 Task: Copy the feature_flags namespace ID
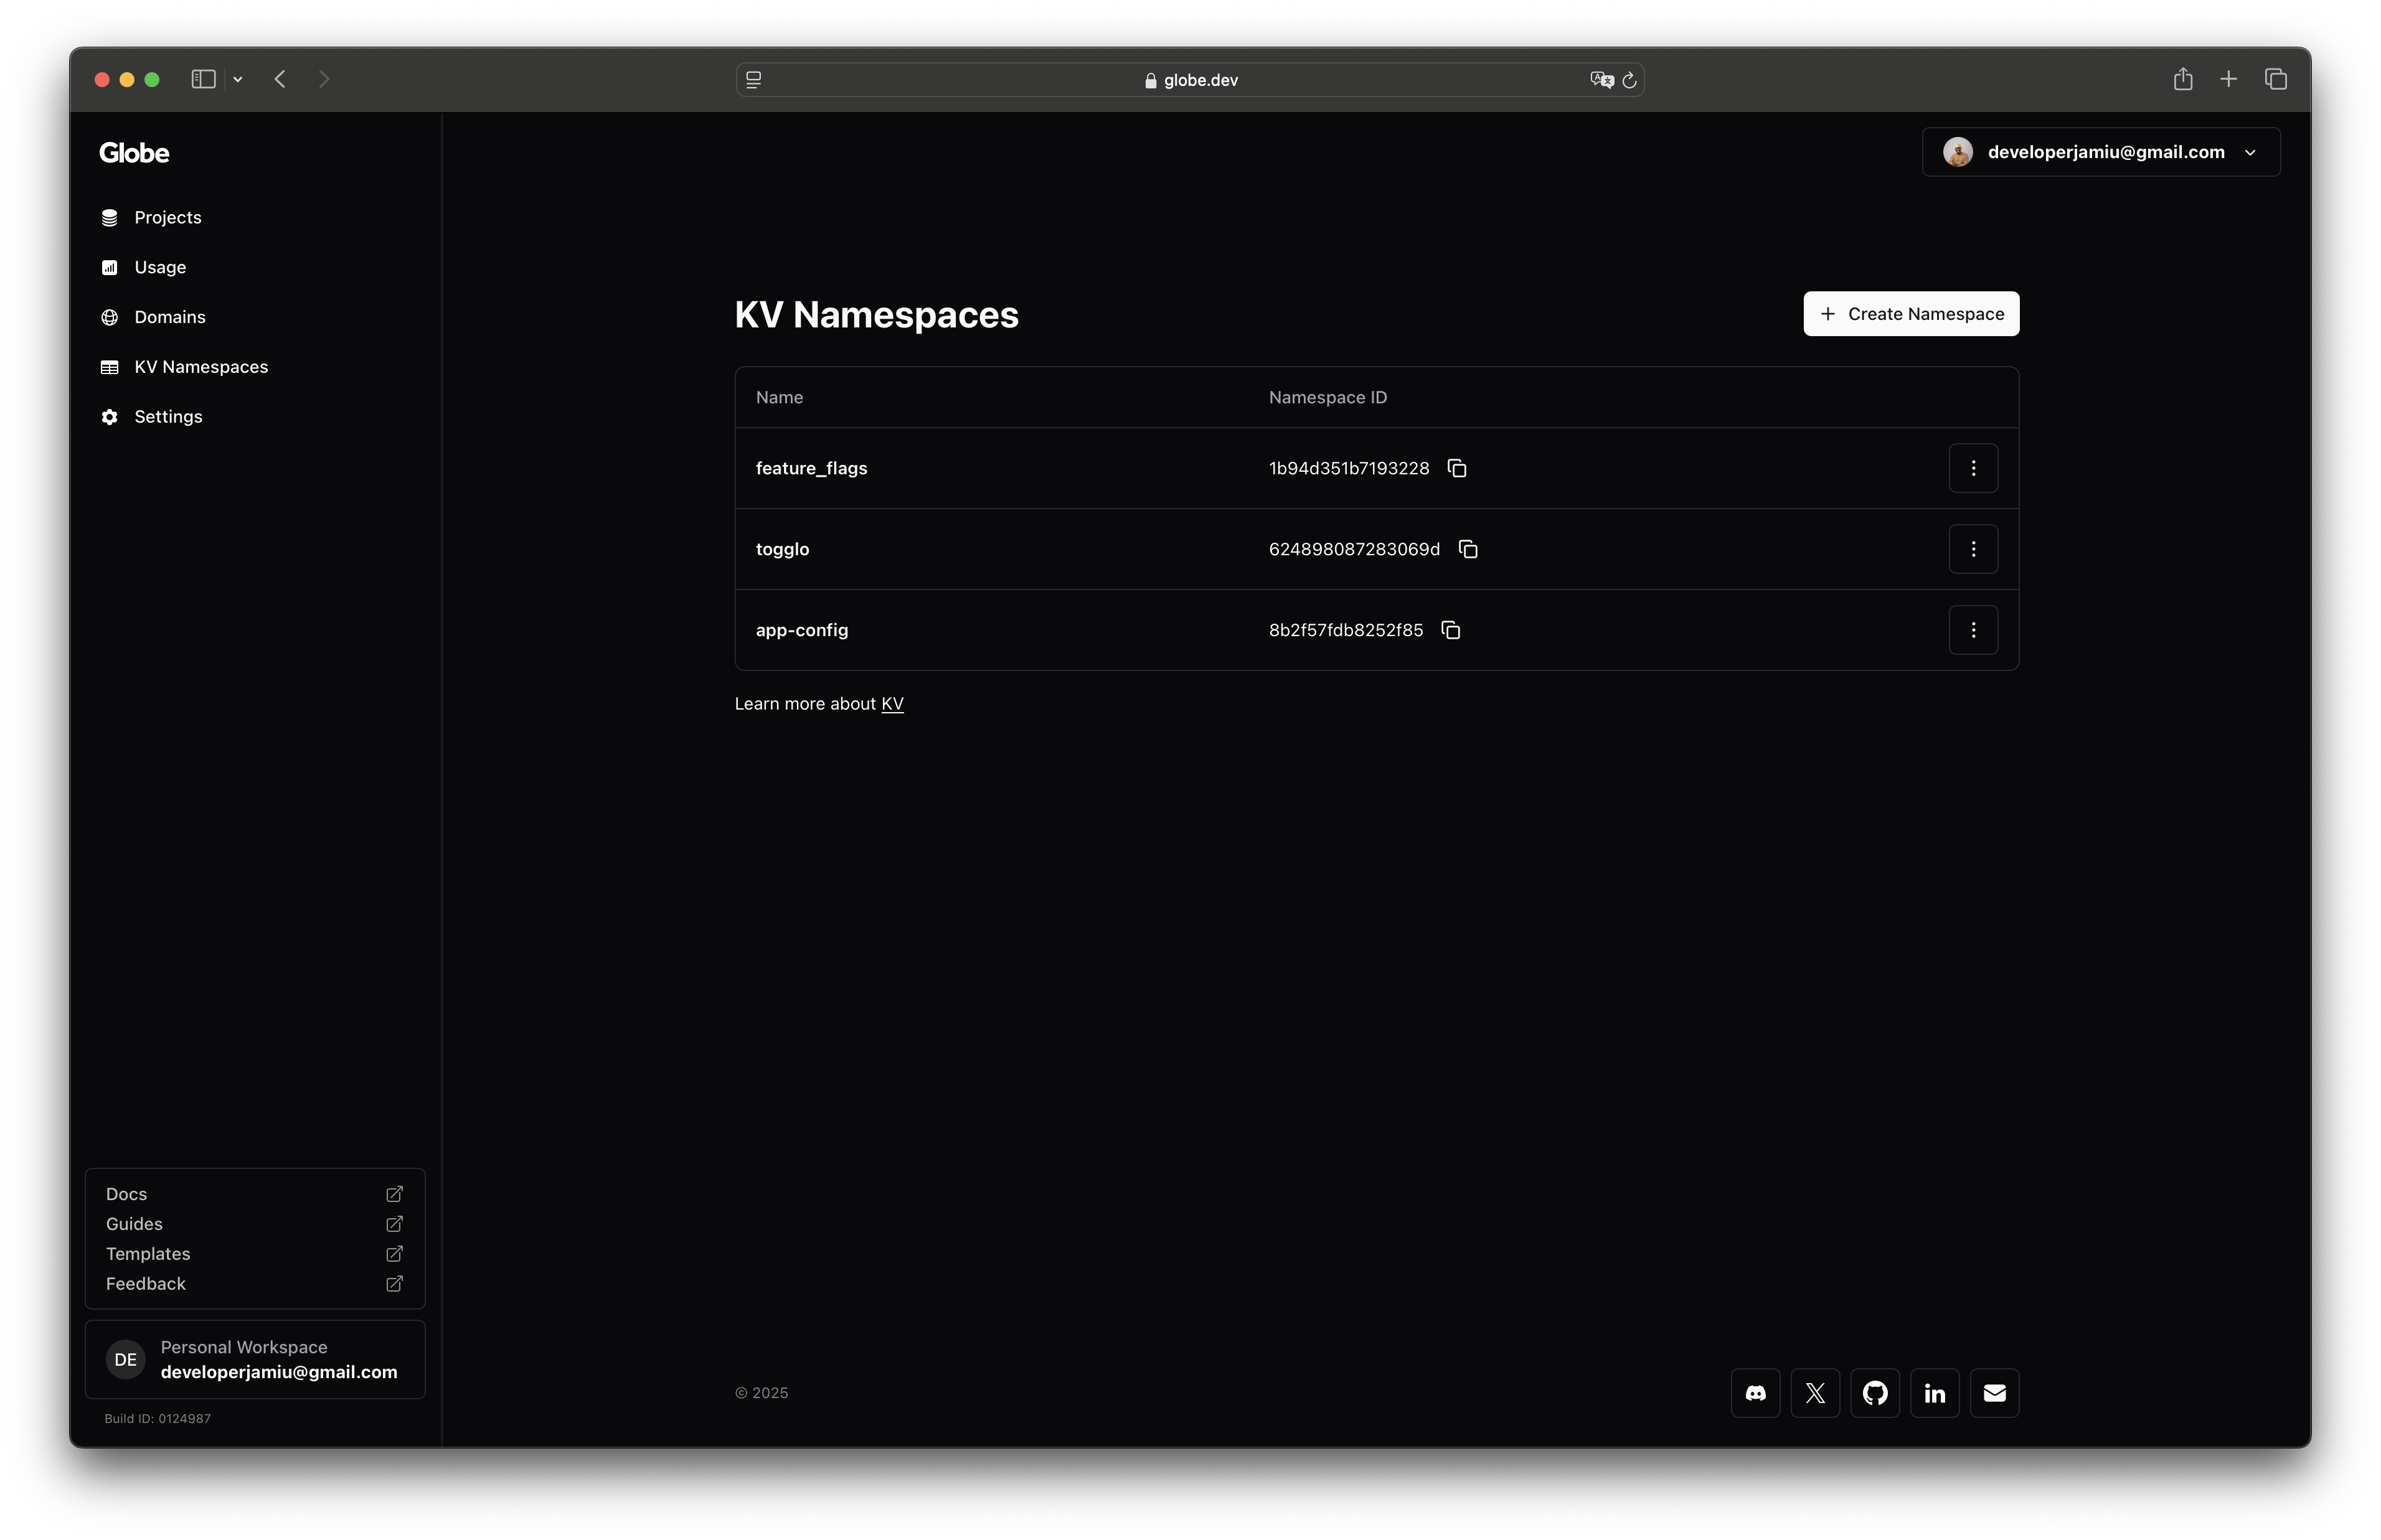click(x=1456, y=467)
